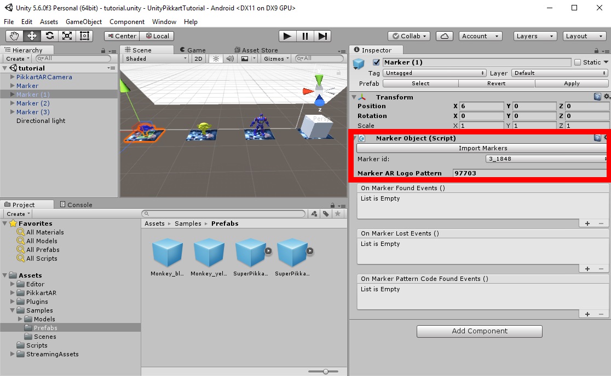The image size is (611, 376).
Task: Click the prefab Select button
Action: pos(420,83)
